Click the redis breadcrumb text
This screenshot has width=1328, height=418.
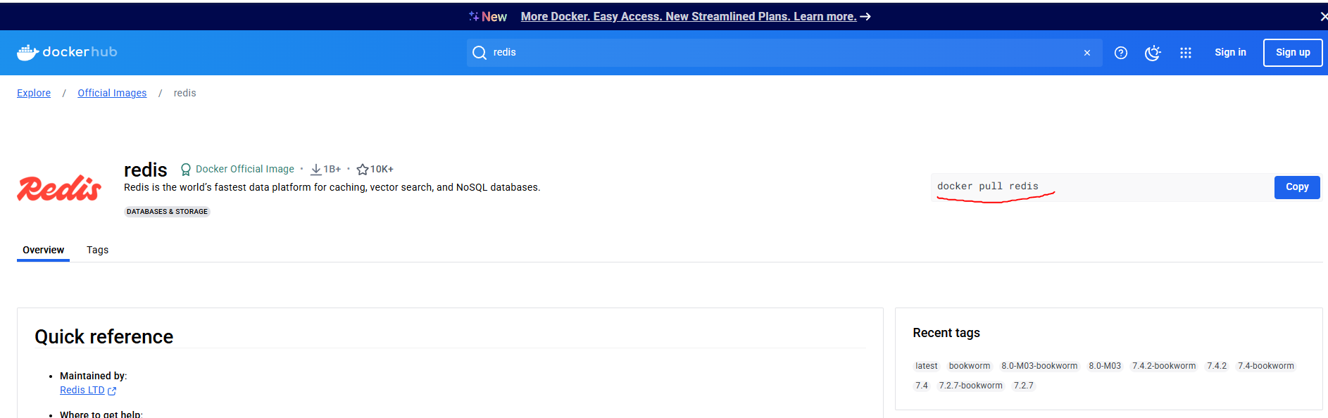pyautogui.click(x=185, y=93)
